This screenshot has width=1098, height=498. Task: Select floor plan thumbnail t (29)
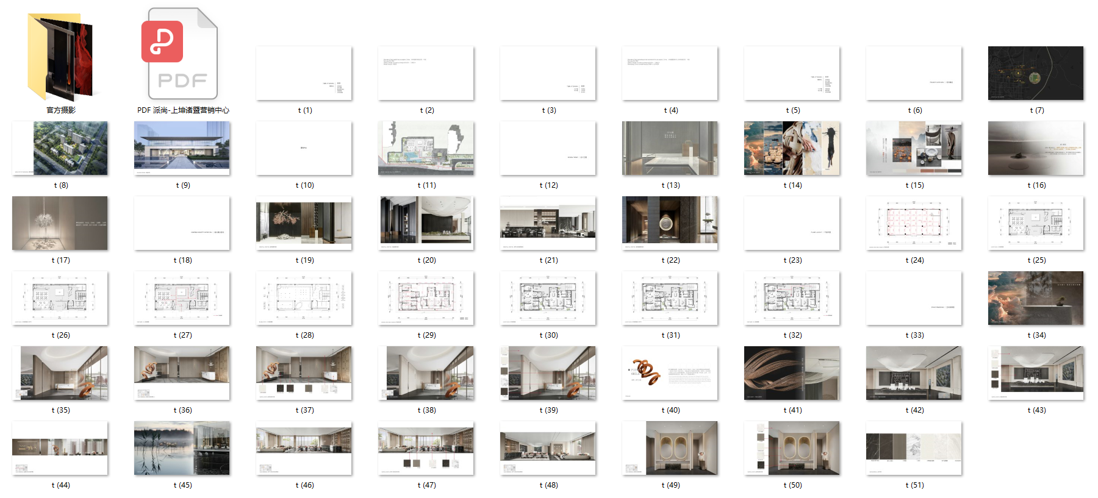pos(426,298)
